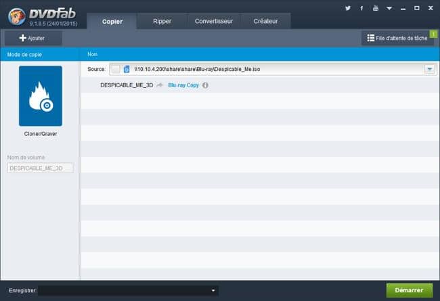Click the ISO file icon in Source
440x301 pixels.
(x=127, y=69)
